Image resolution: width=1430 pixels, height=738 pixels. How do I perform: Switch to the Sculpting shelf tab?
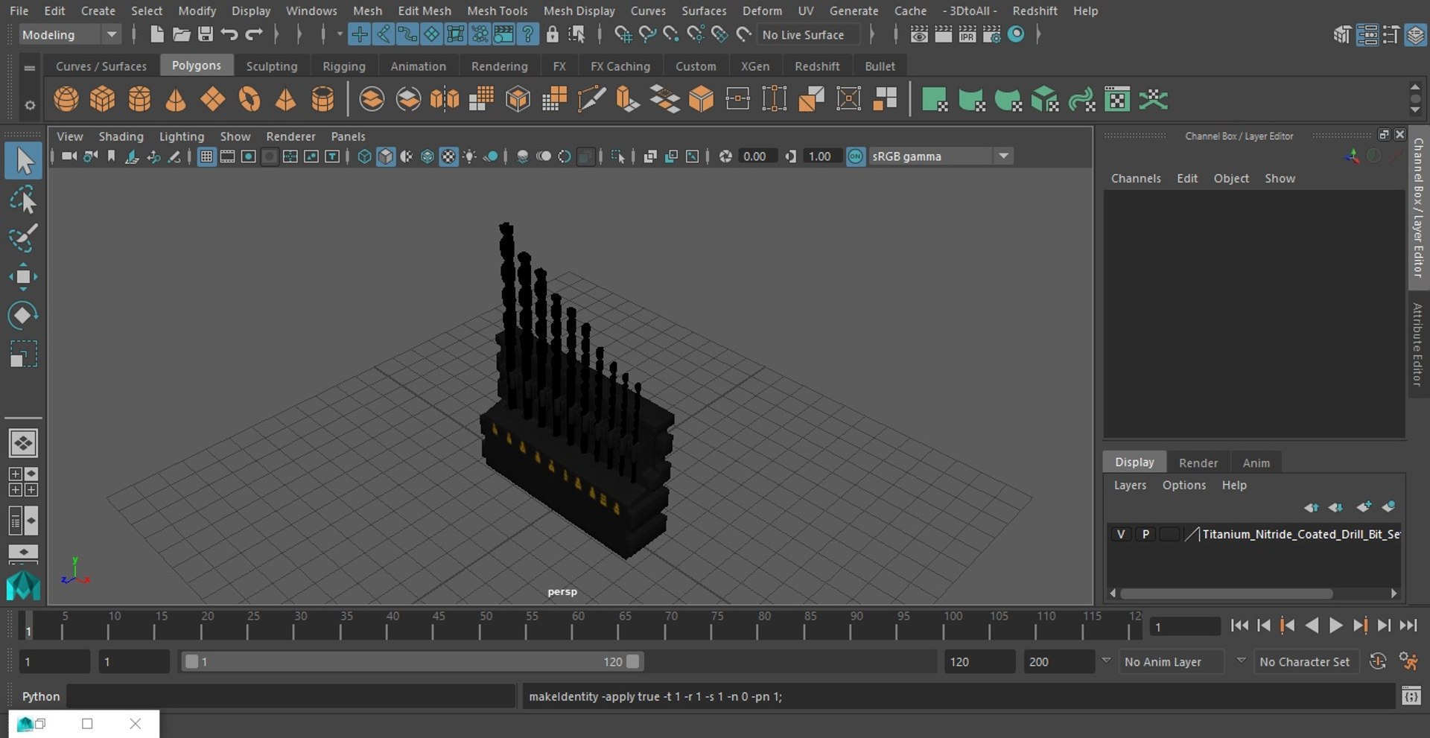[272, 66]
